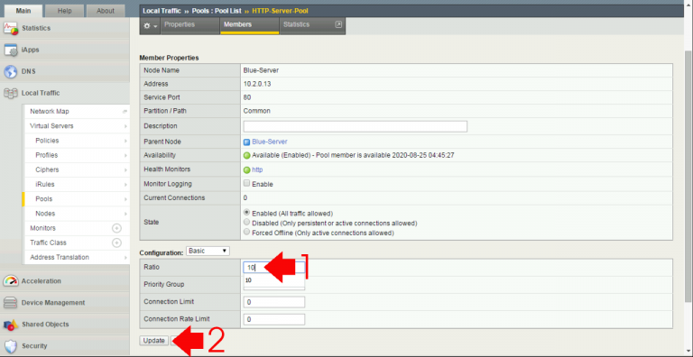
Task: Go to Local Traffic breadcrumb
Action: 162,11
